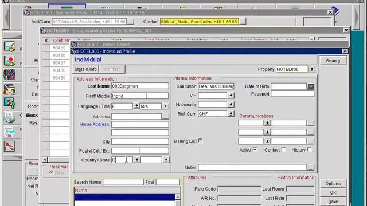Uncheck the Active checkbox
Viewport: 367px width, 206px height.
coord(255,149)
